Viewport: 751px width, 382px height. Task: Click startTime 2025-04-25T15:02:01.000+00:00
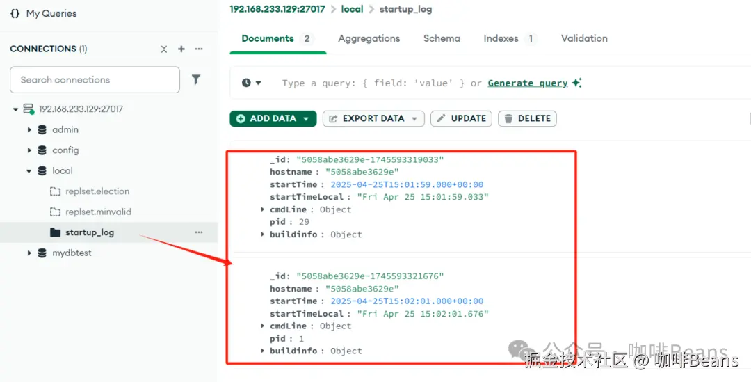click(407, 301)
